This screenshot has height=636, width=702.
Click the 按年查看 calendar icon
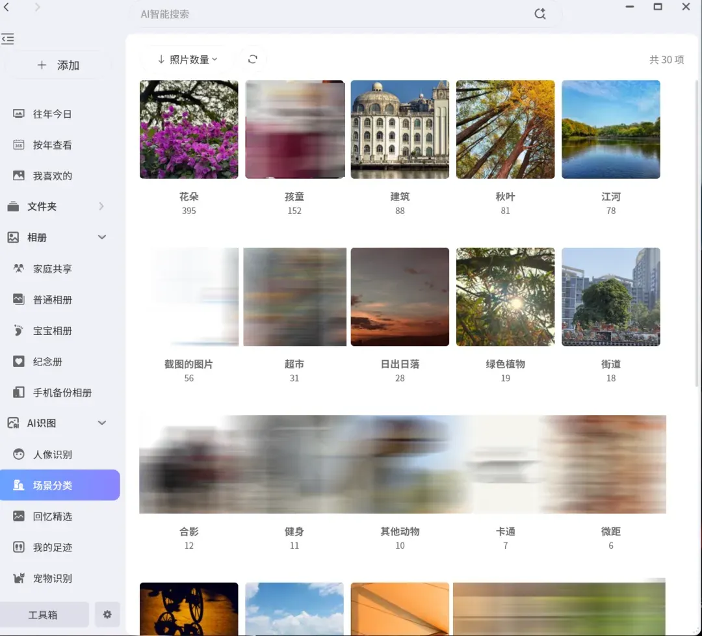pyautogui.click(x=19, y=144)
